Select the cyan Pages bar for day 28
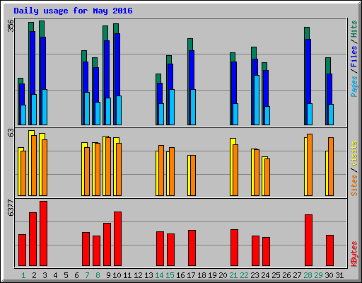Viewport: 362px width, 283px height. point(310,114)
